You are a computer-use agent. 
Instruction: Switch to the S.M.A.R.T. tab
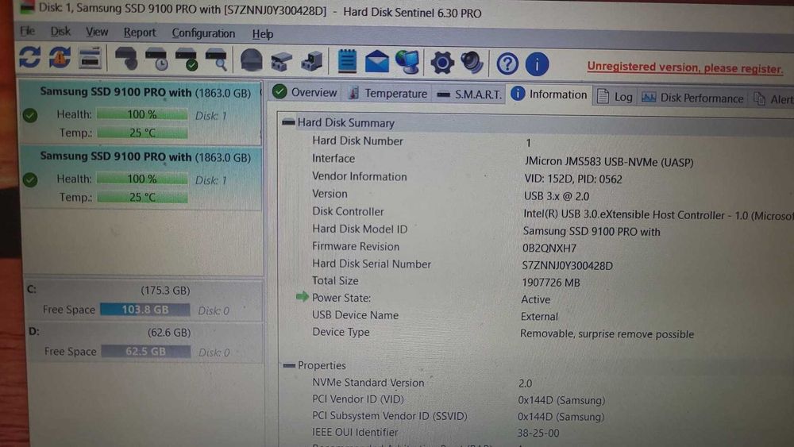click(x=469, y=94)
